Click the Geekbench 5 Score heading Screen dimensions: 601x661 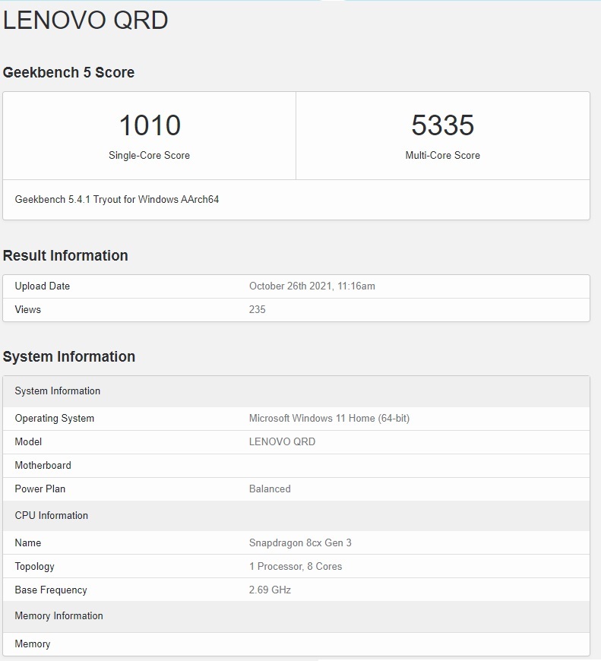pyautogui.click(x=68, y=72)
